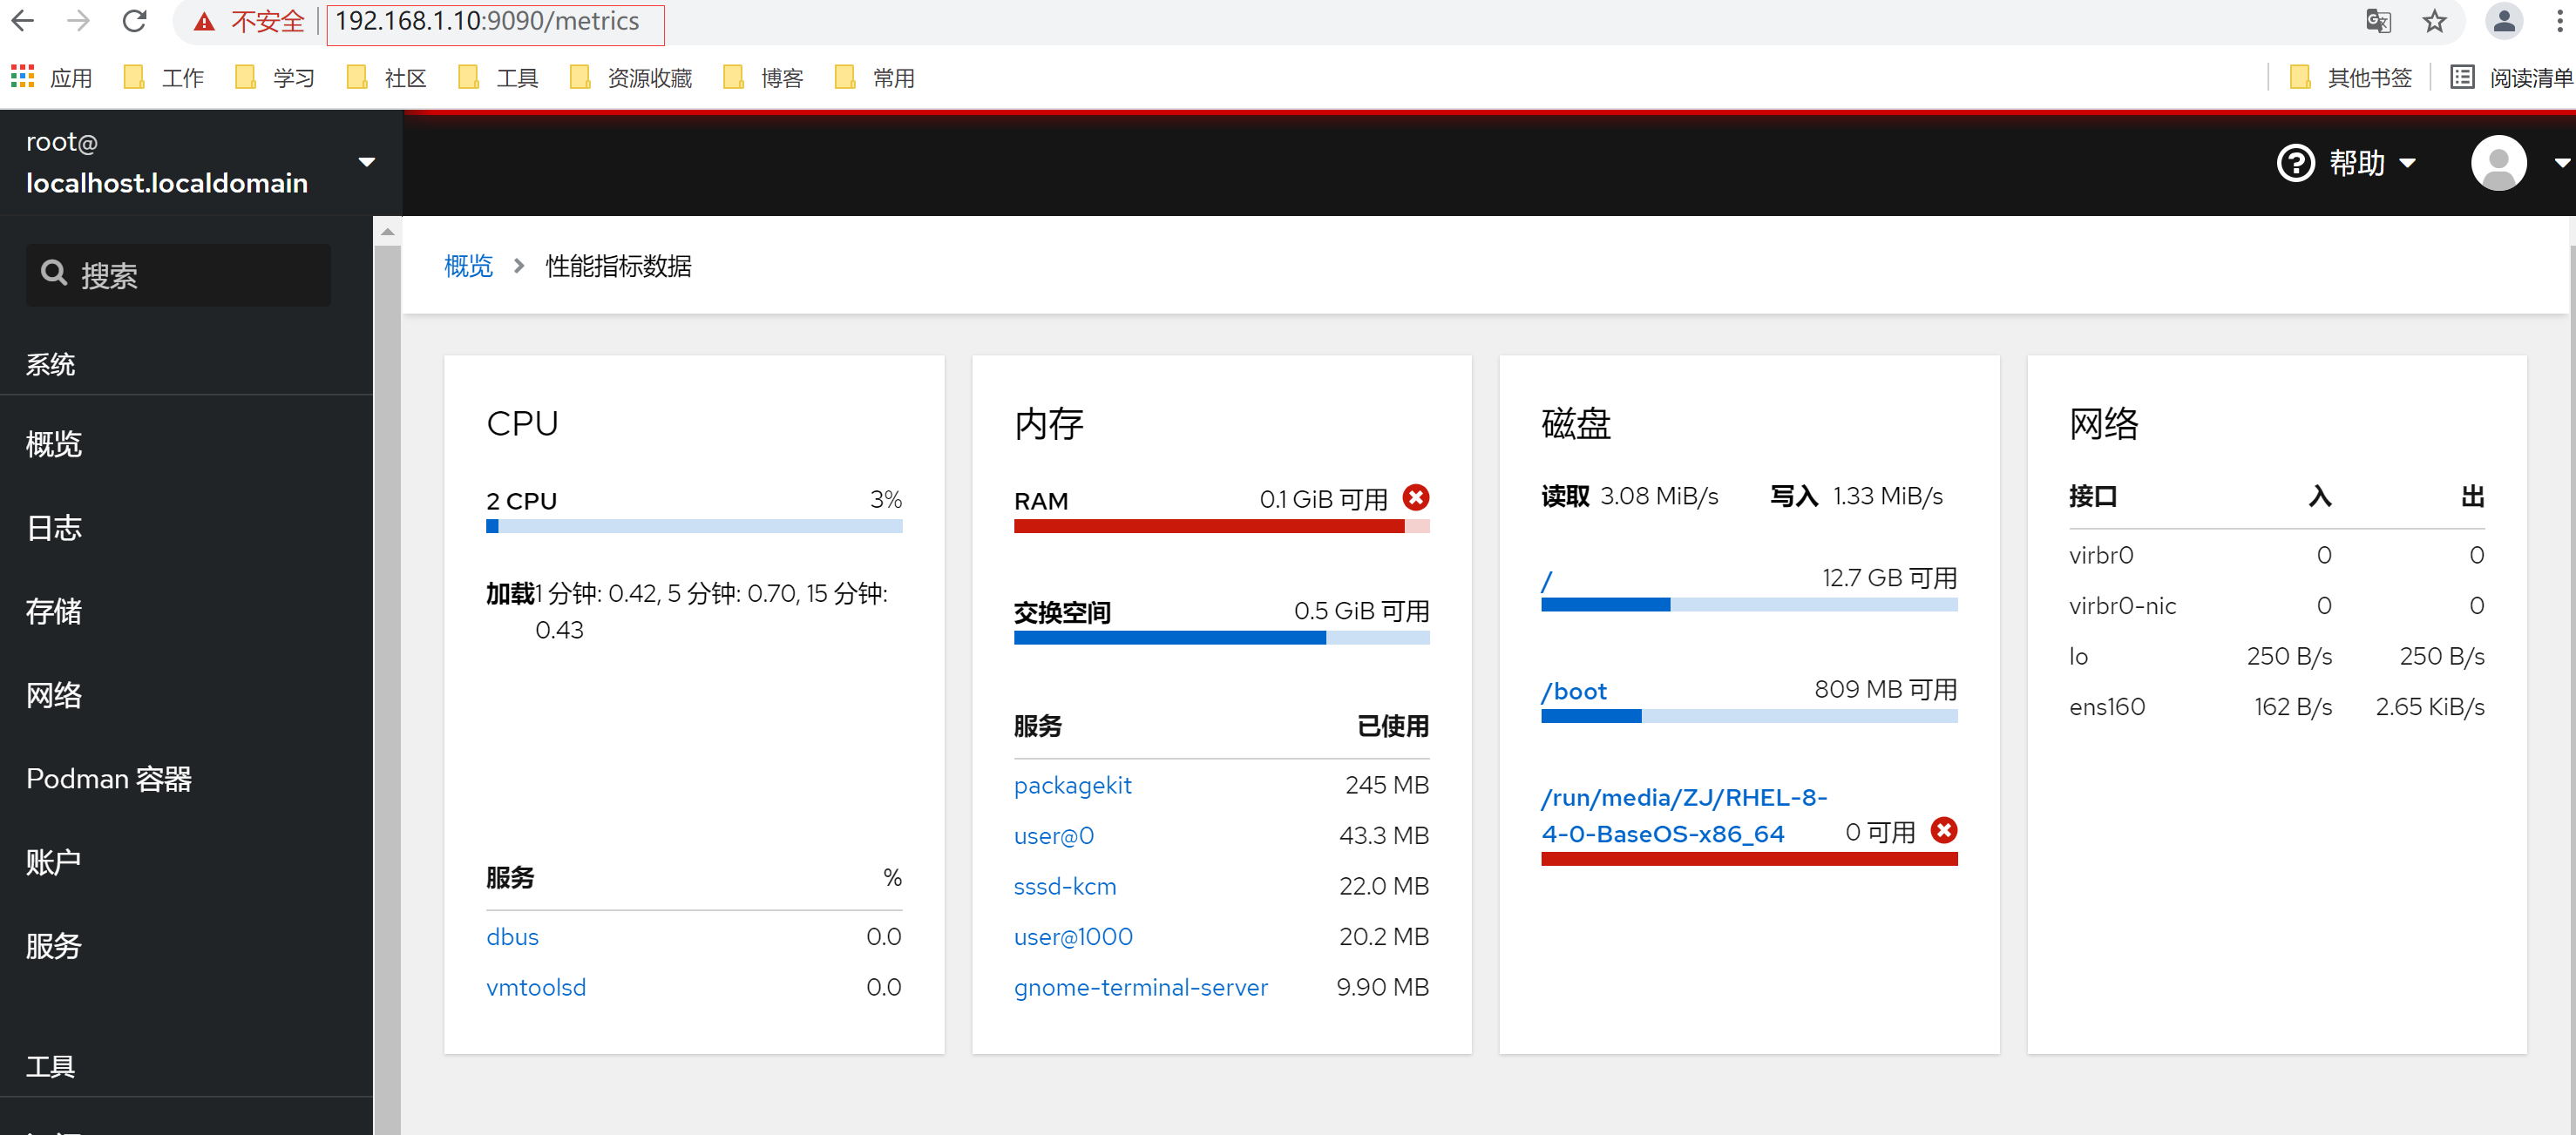Go to 存储 sidebar page

click(54, 611)
